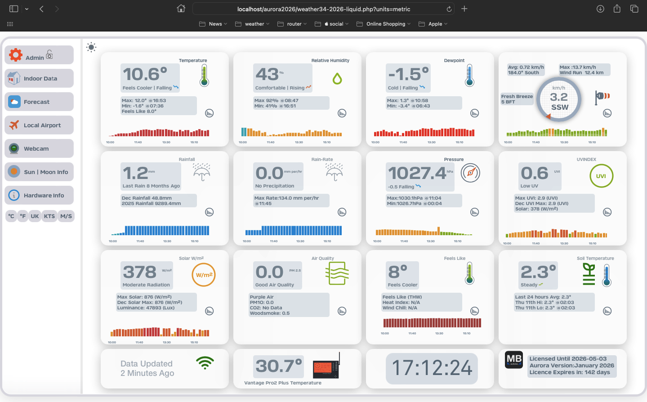Click the green UVI circle icon
This screenshot has width=647, height=402.
[601, 176]
